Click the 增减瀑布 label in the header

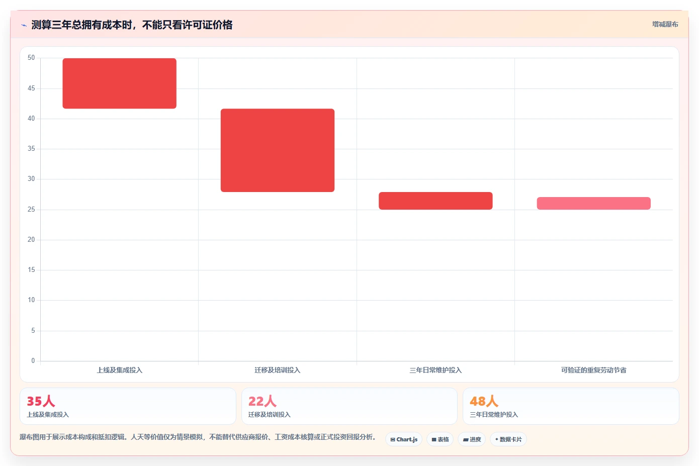665,24
